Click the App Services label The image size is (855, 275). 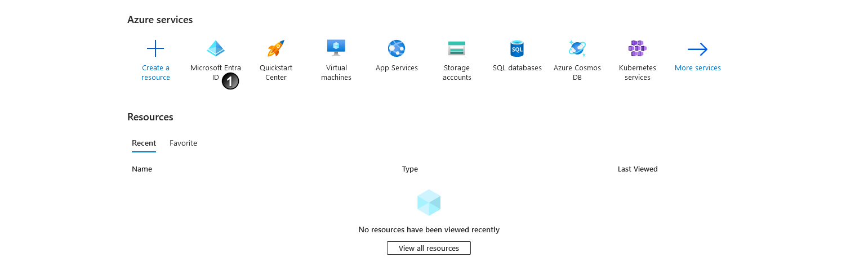click(x=397, y=68)
